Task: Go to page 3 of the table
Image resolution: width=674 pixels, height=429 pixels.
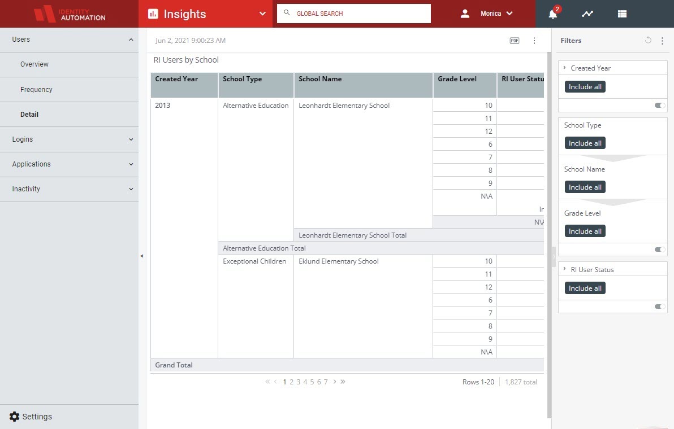Action: (x=299, y=382)
